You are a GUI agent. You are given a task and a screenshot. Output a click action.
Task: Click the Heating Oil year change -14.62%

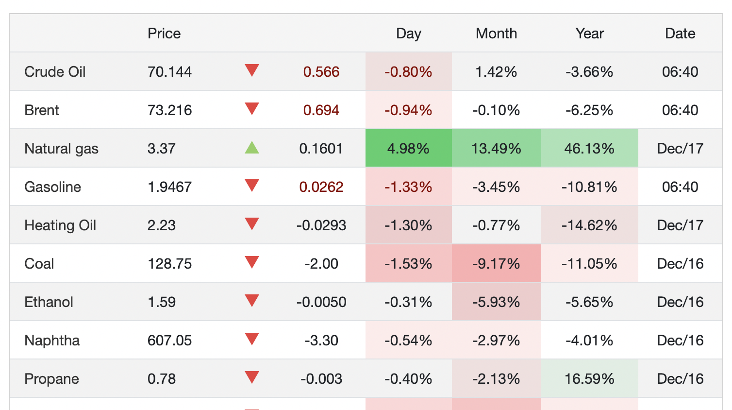pyautogui.click(x=589, y=225)
